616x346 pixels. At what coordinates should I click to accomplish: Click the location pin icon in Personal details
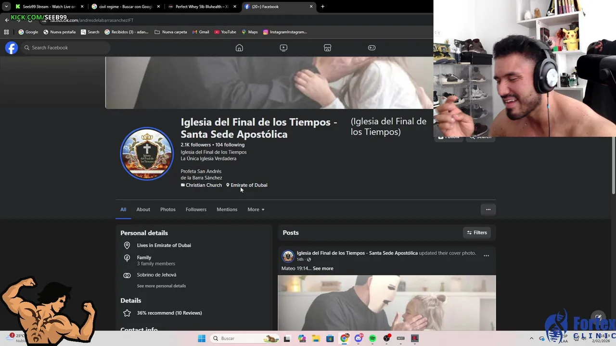(x=127, y=245)
